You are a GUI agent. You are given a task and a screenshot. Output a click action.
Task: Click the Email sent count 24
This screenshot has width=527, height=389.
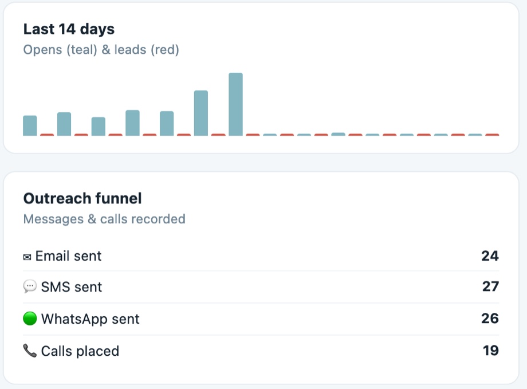pos(490,256)
